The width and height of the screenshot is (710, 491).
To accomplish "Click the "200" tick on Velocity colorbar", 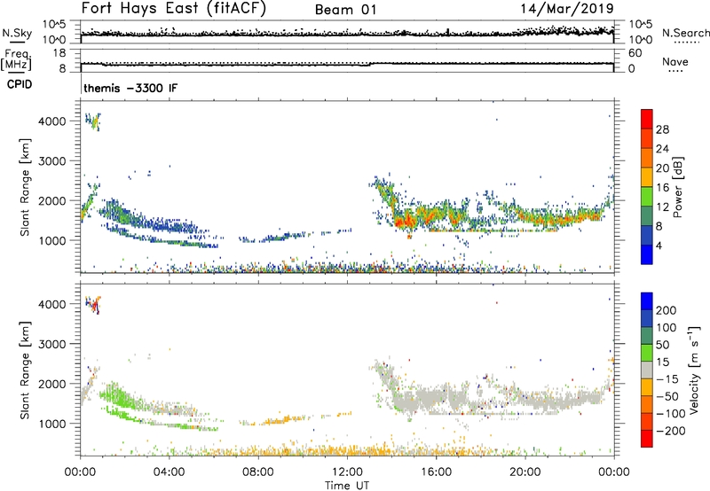I will pyautogui.click(x=667, y=310).
